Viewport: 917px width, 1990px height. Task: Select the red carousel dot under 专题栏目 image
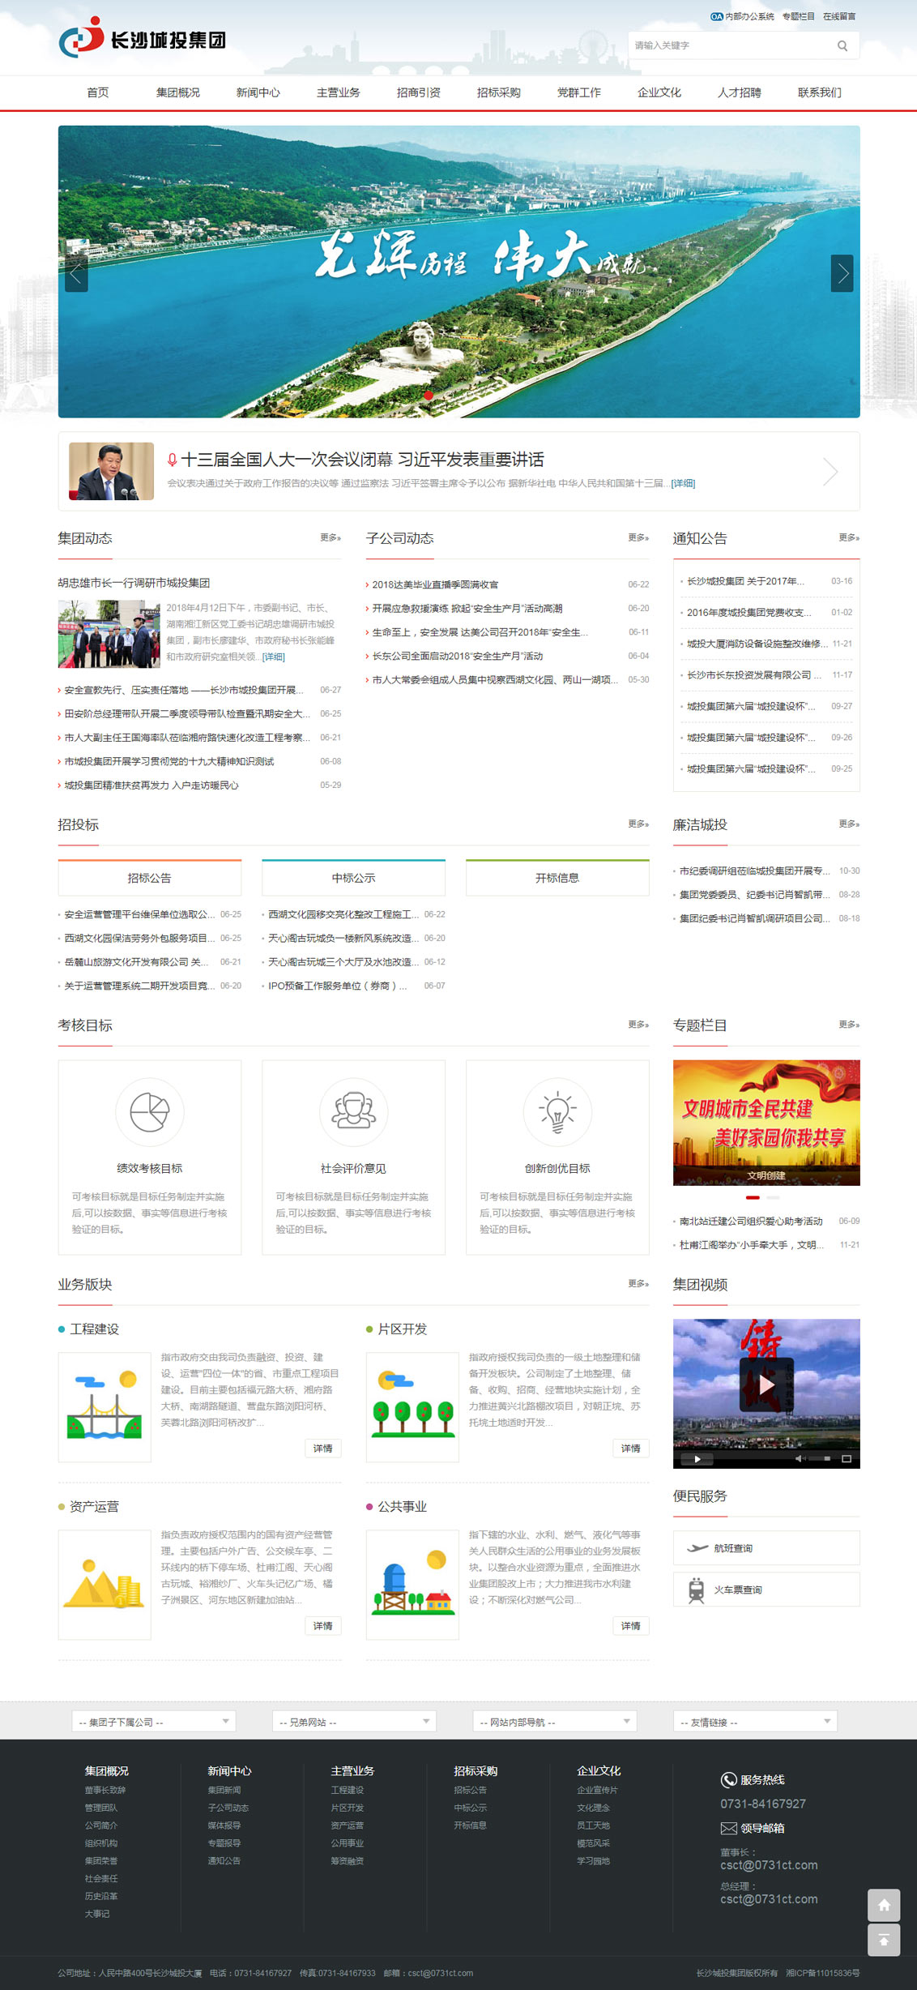point(753,1197)
